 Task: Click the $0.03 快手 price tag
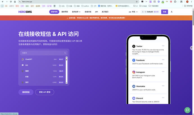click(61, 82)
